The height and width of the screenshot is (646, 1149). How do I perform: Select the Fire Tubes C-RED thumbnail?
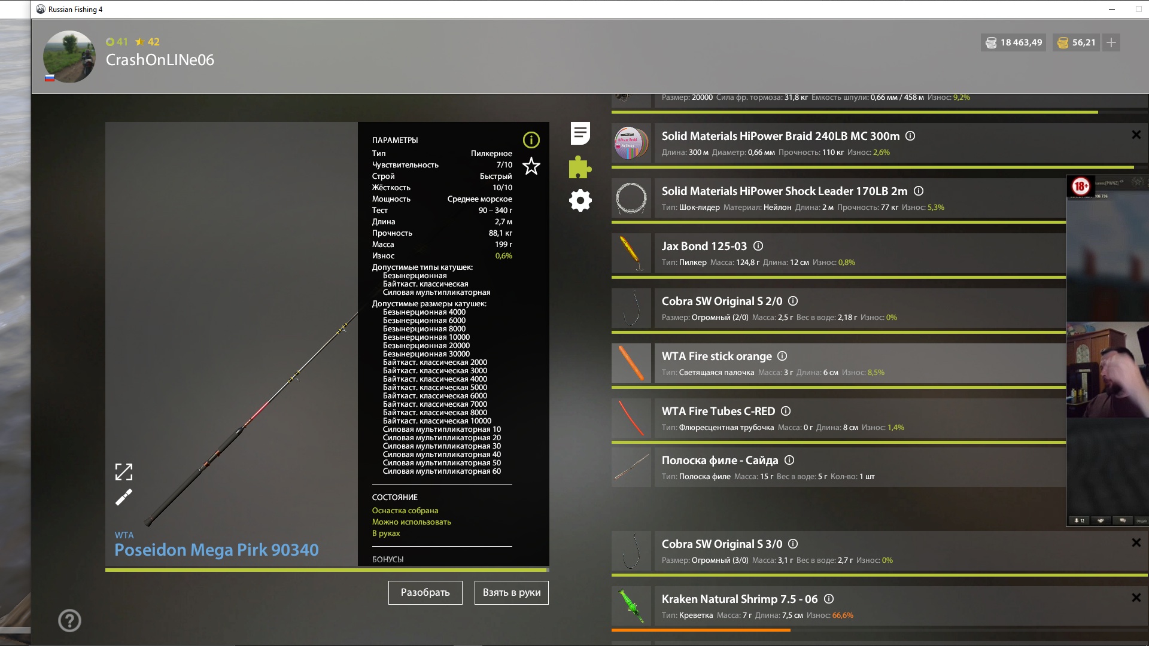[631, 419]
